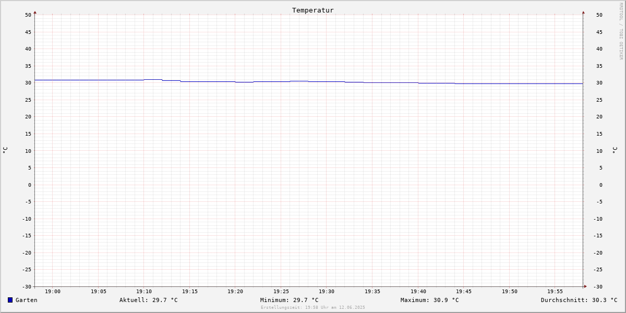
Task: Click the -20 label on left temperature axis
Action: click(27, 252)
